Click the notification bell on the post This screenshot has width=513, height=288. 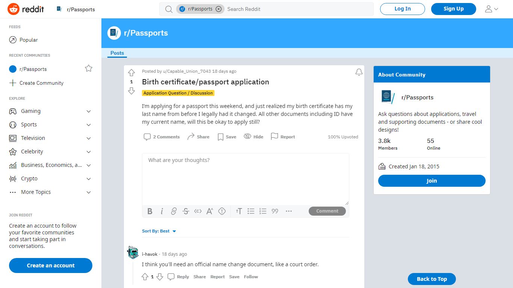point(359,72)
